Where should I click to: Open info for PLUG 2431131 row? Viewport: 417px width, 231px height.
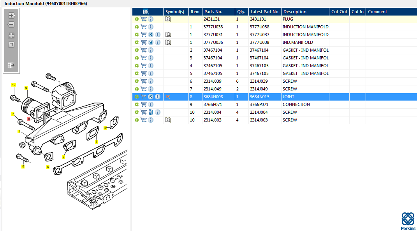tap(151, 19)
